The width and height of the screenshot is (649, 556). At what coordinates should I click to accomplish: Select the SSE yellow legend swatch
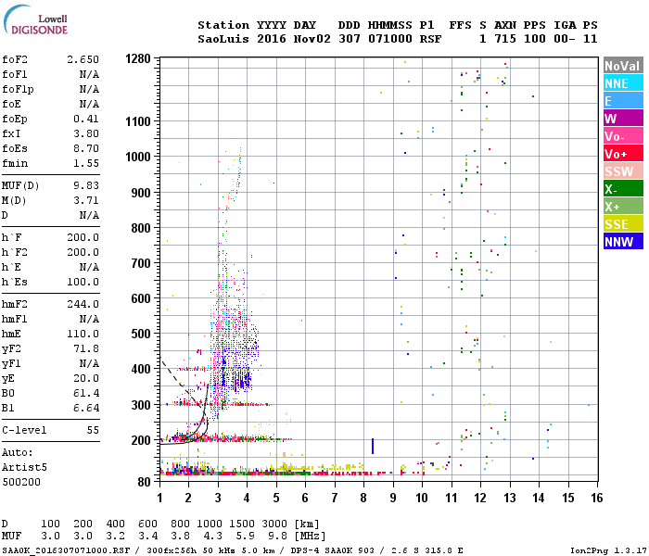click(623, 224)
